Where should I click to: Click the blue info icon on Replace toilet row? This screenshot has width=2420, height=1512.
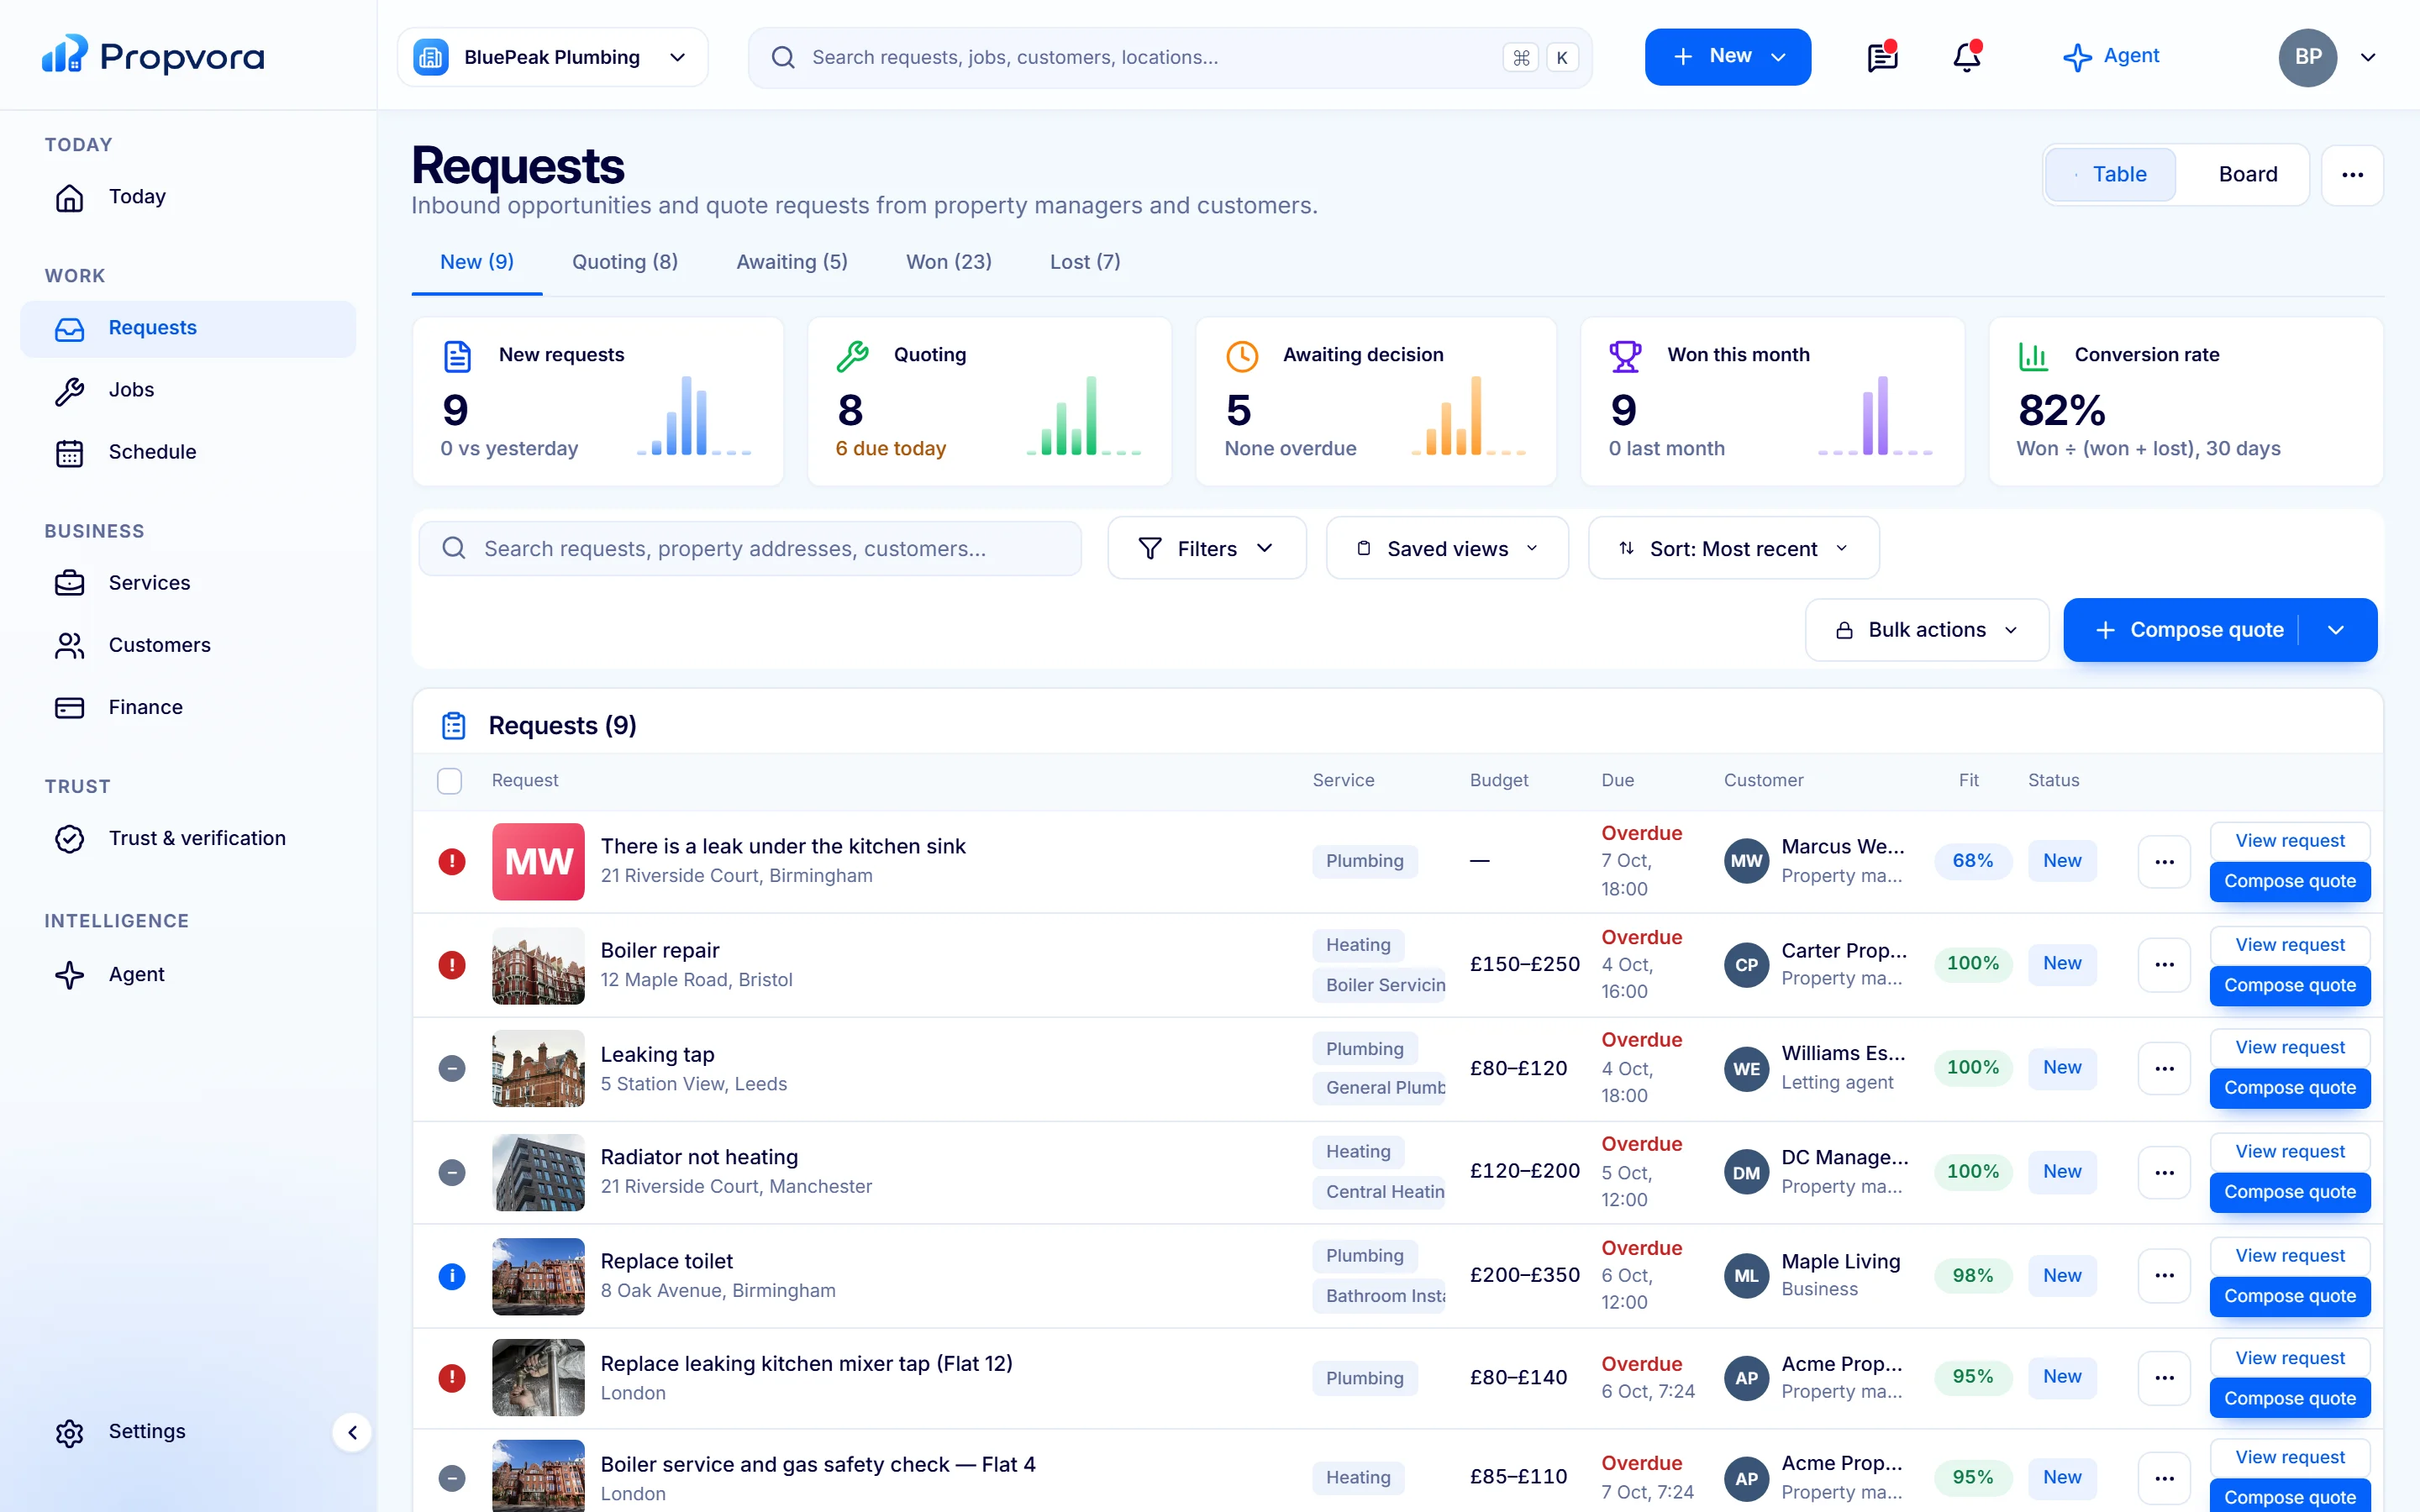coord(452,1276)
